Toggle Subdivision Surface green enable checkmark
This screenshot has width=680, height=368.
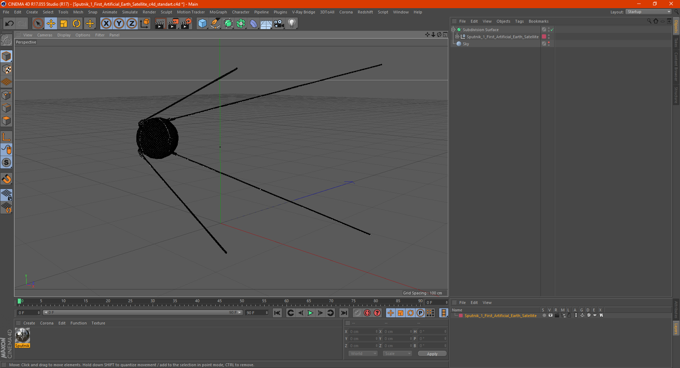point(552,30)
